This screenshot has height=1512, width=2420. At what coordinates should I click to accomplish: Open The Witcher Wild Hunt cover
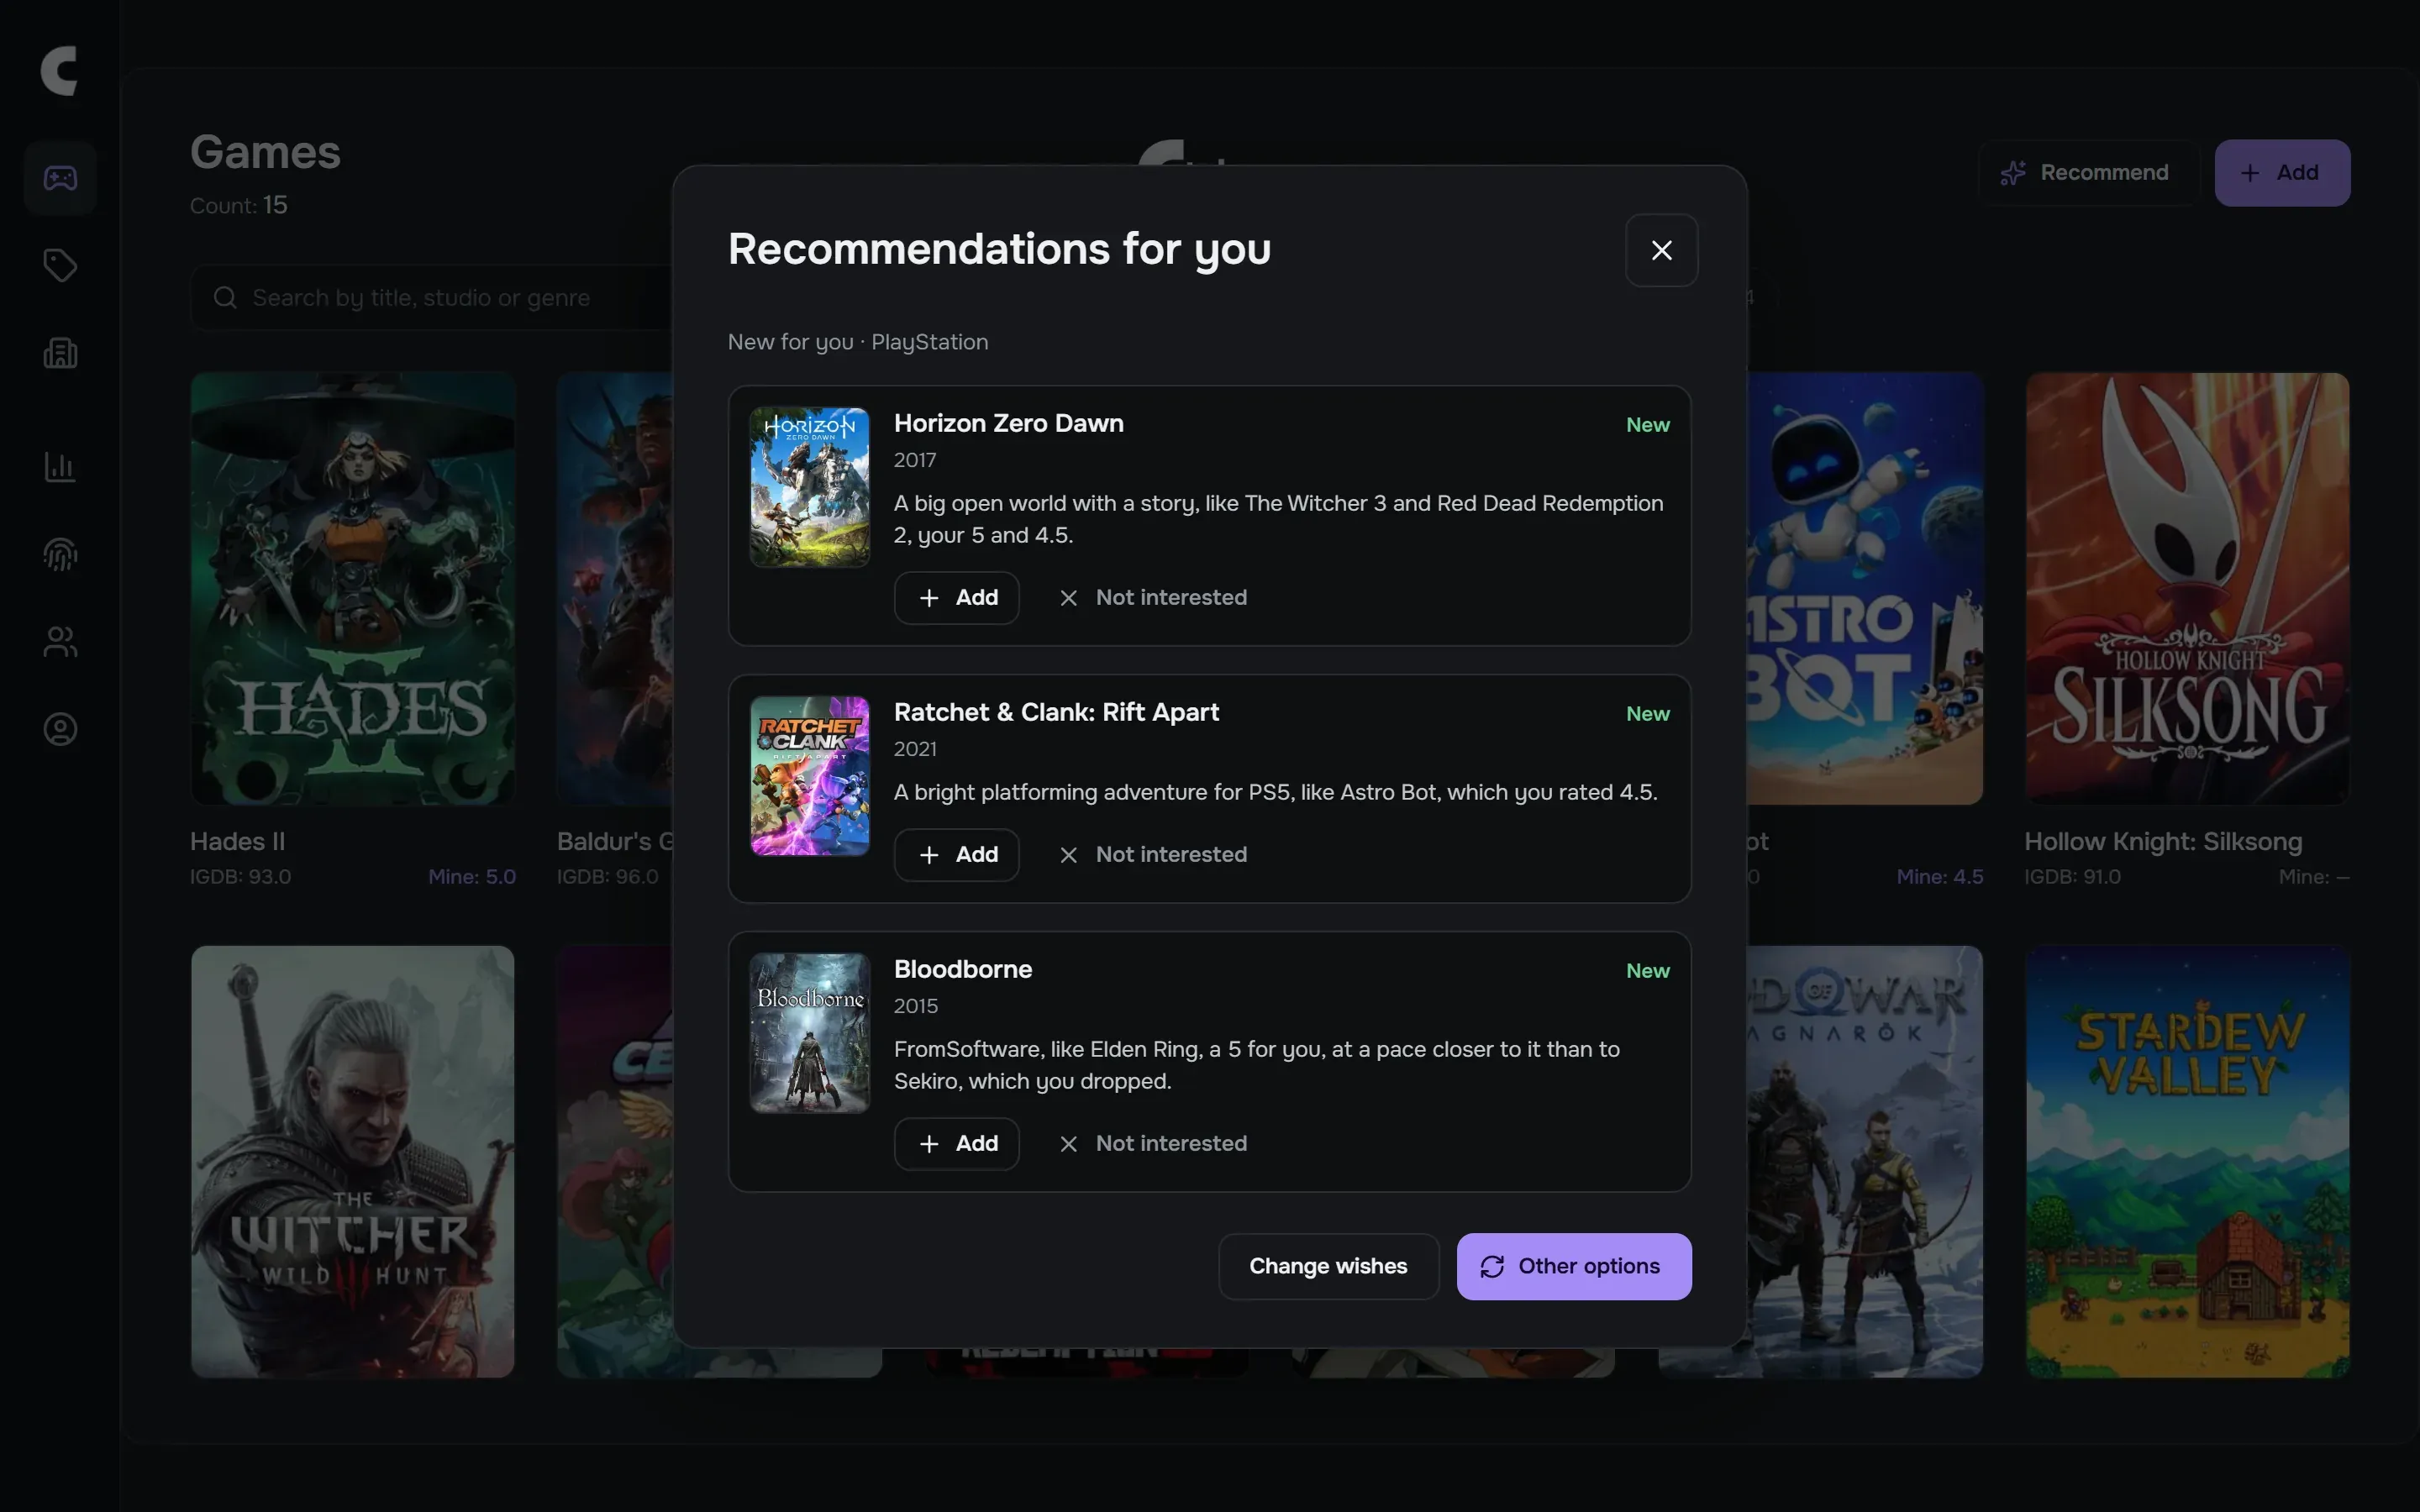352,1162
